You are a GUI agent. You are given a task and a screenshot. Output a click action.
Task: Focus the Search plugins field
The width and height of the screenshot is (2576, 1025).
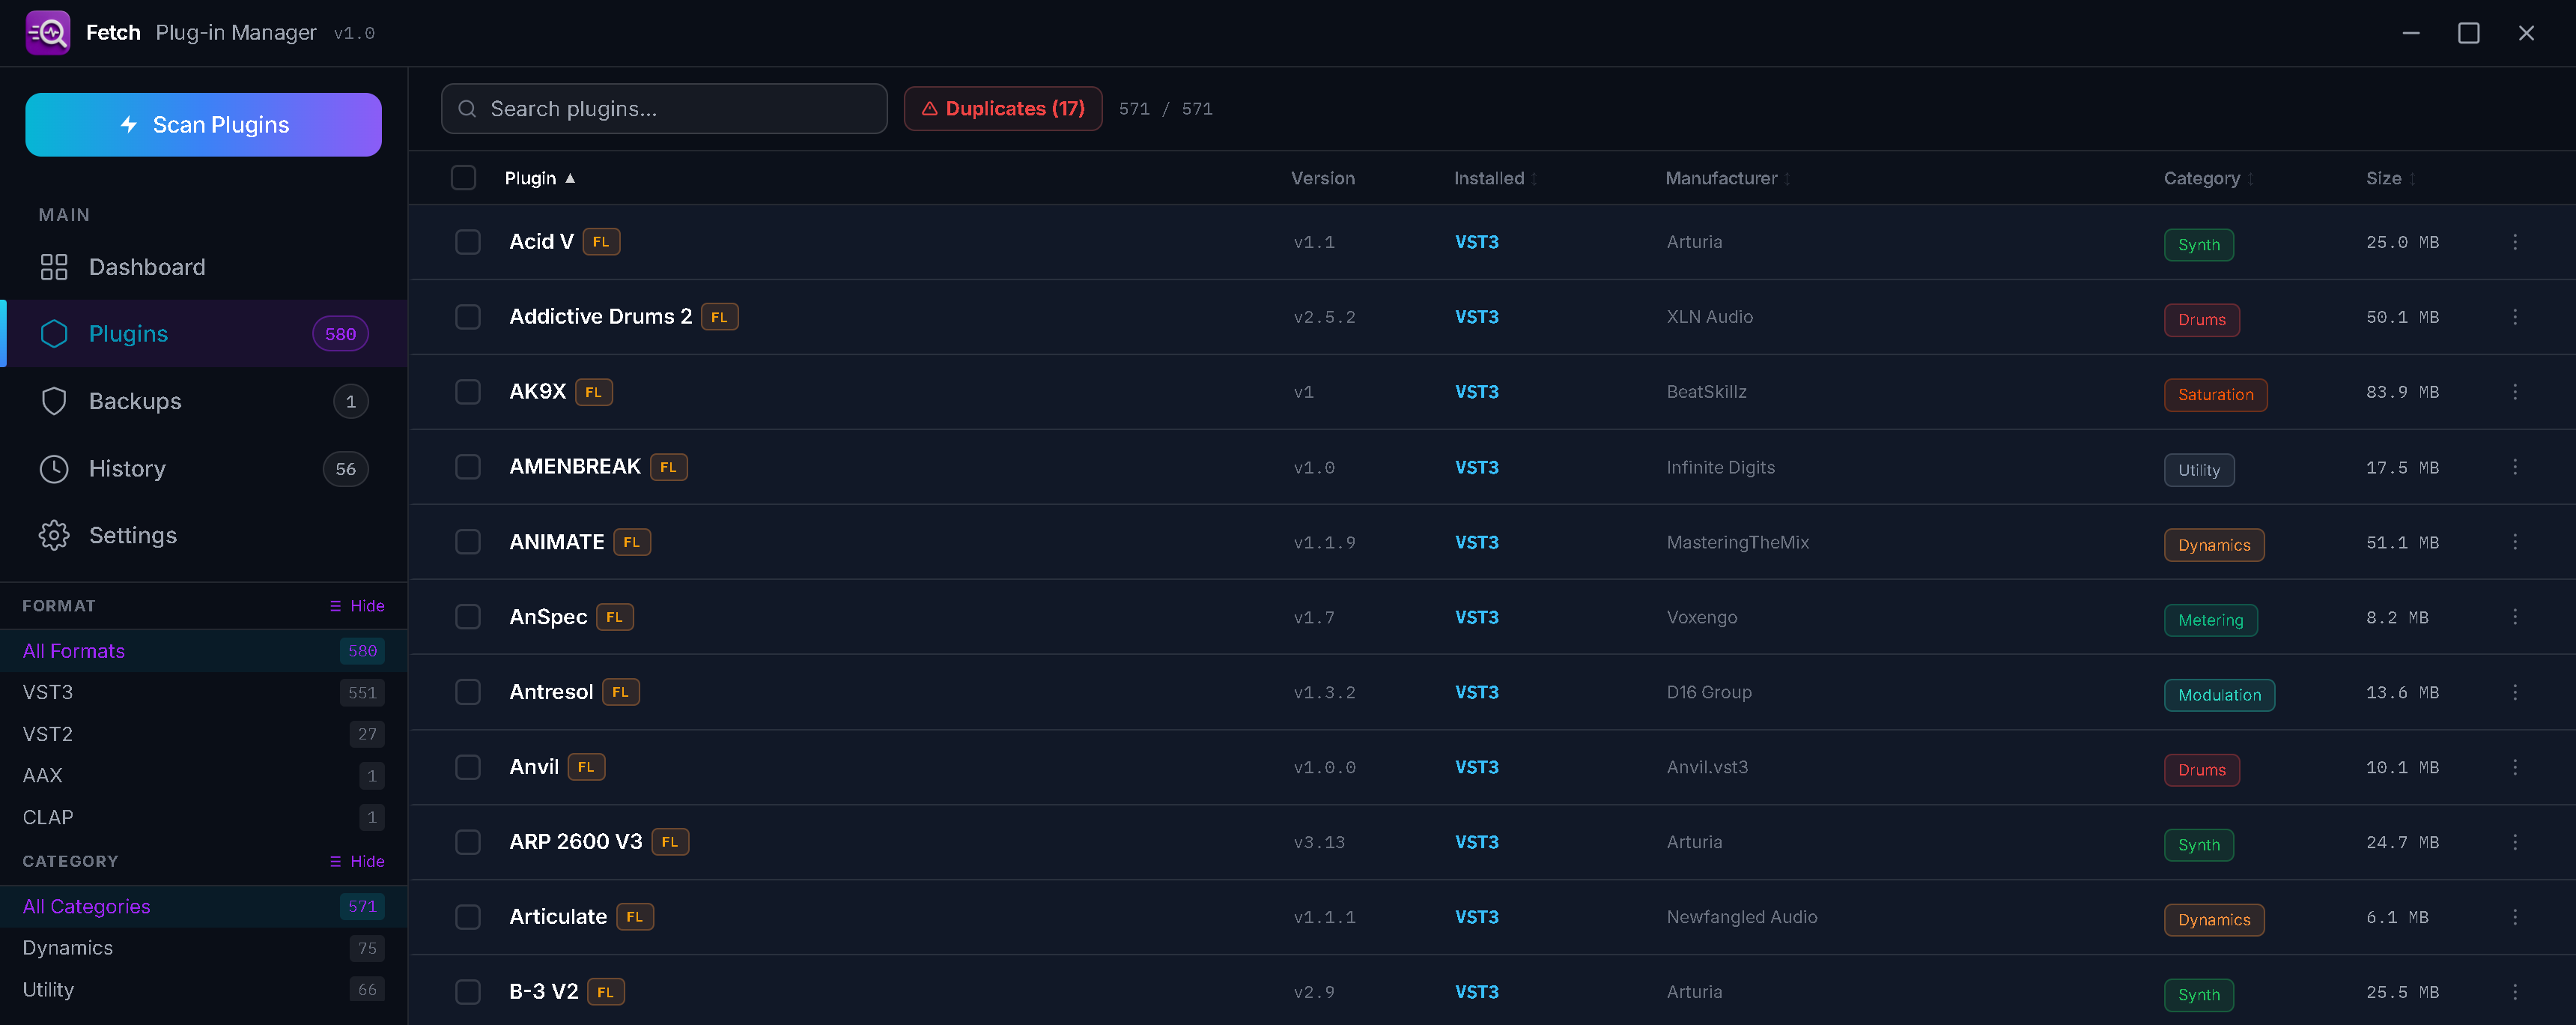point(664,109)
